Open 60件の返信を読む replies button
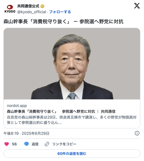The image size is (144, 161). 72,154
